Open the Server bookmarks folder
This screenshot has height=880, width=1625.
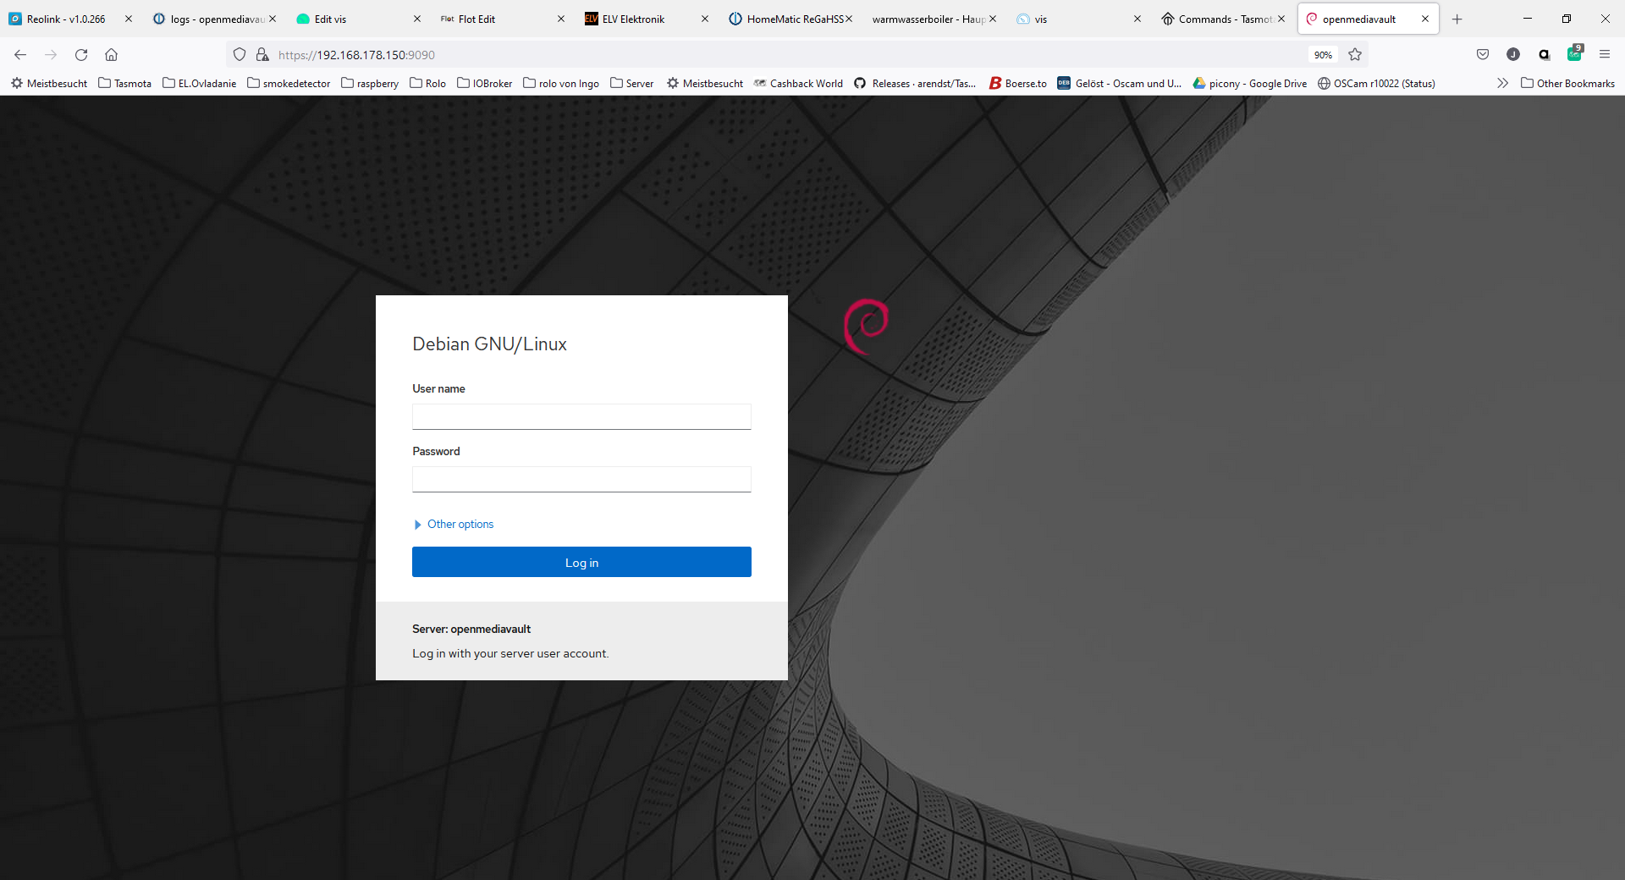pyautogui.click(x=631, y=83)
